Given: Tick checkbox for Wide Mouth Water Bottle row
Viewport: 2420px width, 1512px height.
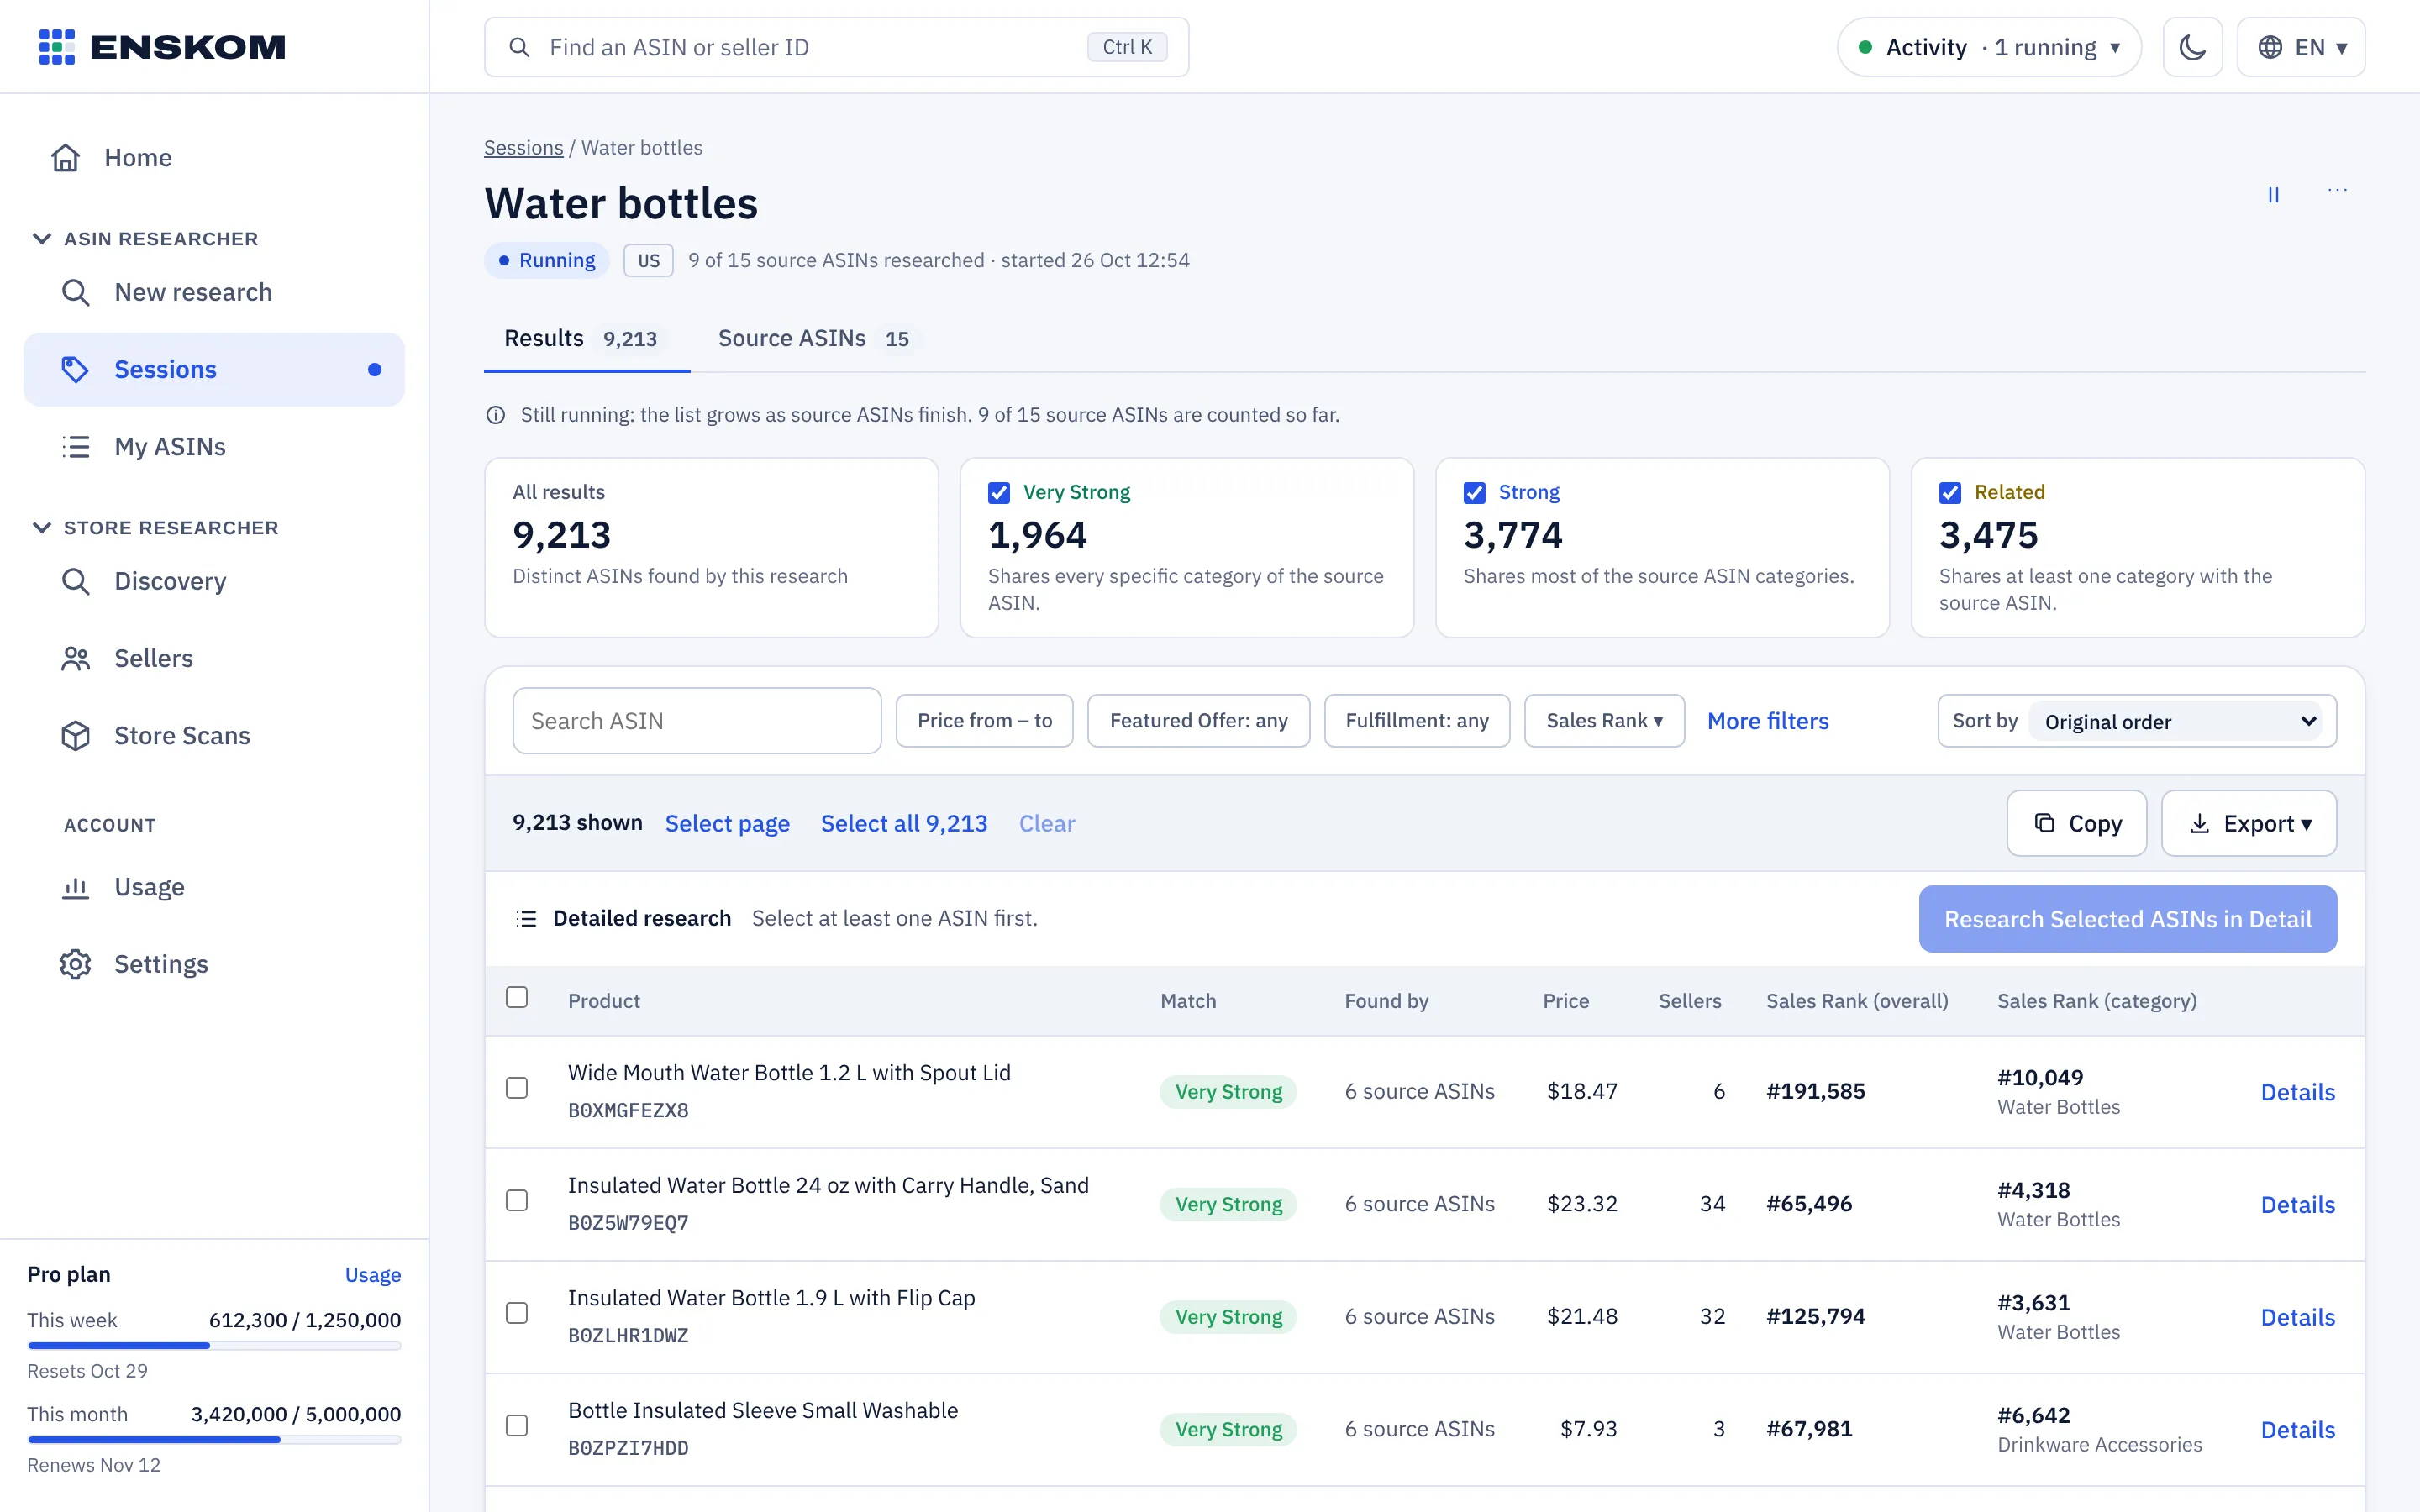Looking at the screenshot, I should click(517, 1088).
